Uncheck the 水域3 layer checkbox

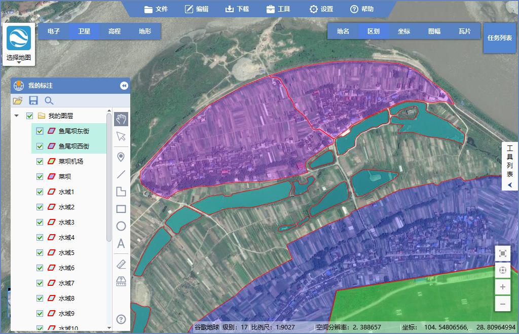click(40, 222)
